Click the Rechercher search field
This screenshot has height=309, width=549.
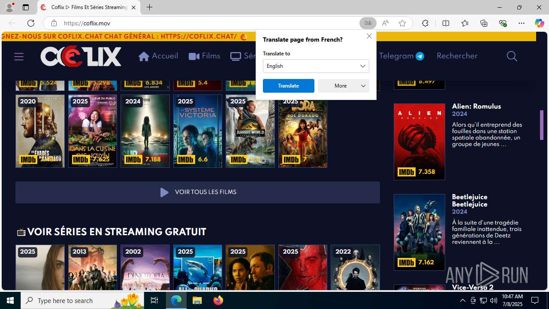(457, 56)
